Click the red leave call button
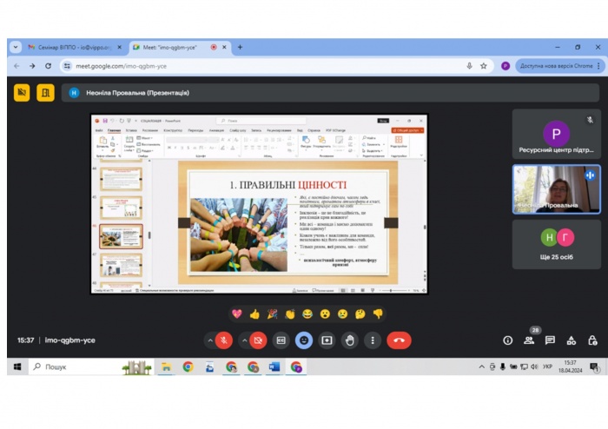Screen dimensions: 608x429 coord(399,340)
